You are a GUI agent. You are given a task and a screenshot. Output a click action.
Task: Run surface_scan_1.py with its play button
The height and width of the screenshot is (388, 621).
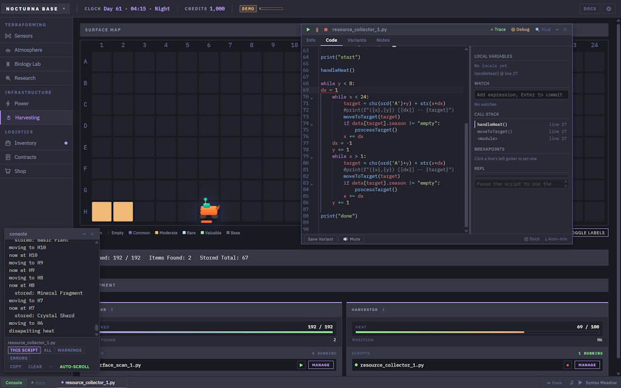coord(301,366)
